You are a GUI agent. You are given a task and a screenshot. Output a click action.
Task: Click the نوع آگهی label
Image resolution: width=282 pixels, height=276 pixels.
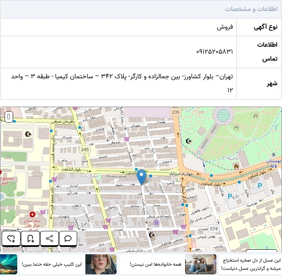pyautogui.click(x=266, y=27)
